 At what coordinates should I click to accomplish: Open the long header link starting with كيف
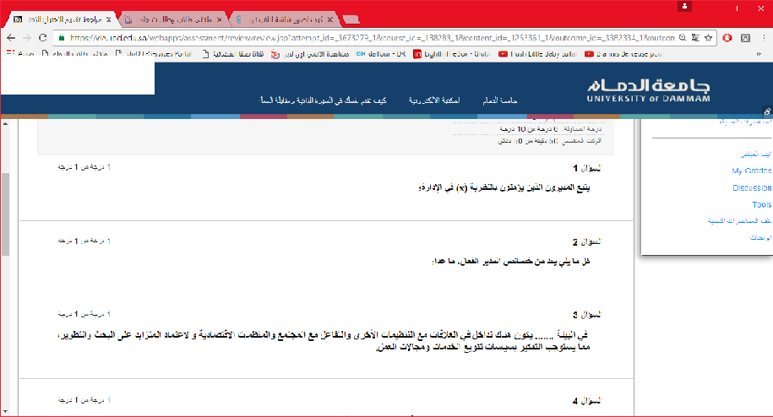323,100
